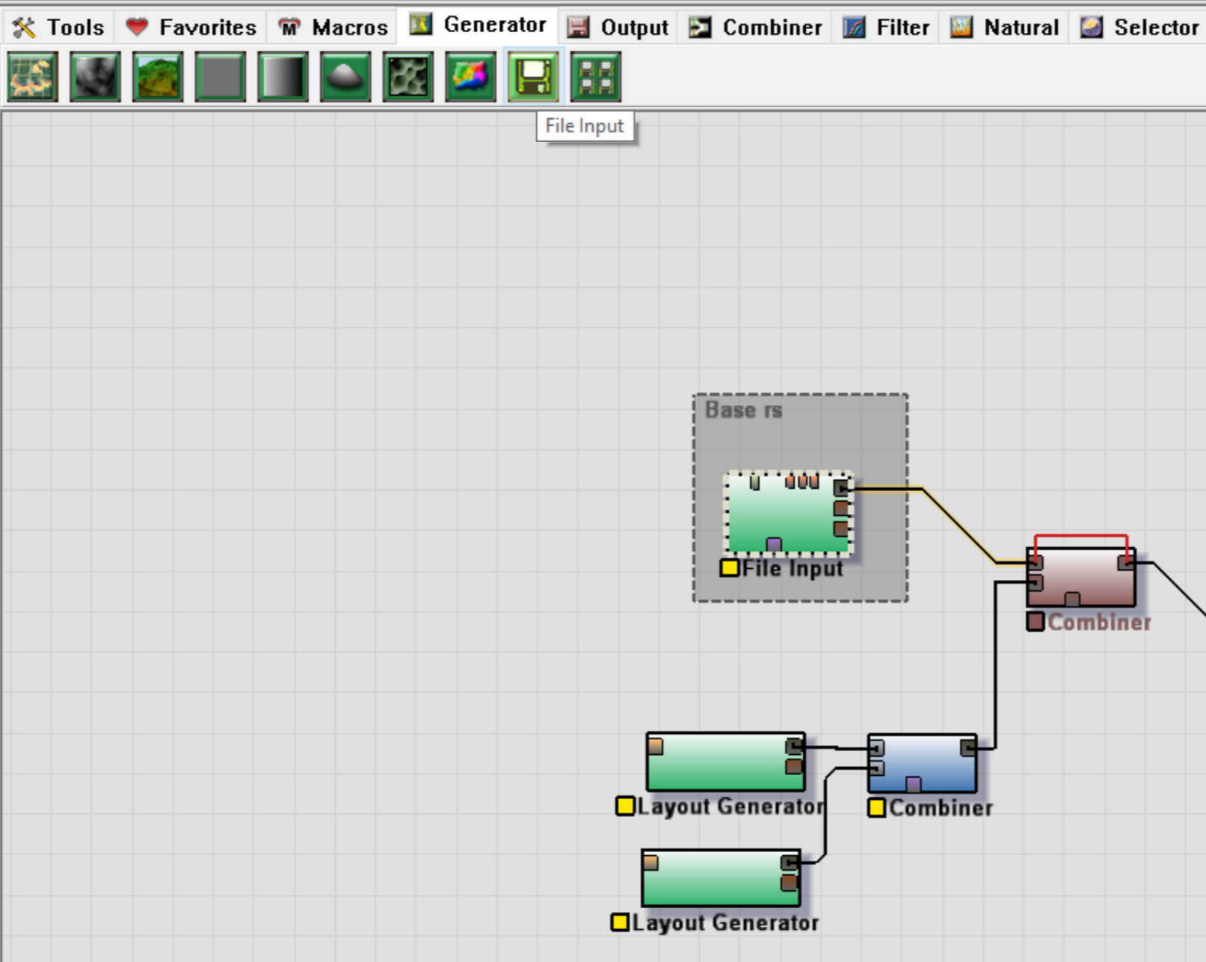Image resolution: width=1206 pixels, height=962 pixels.
Task: Pick the gray cloudy noise generator icon
Action: (x=95, y=77)
